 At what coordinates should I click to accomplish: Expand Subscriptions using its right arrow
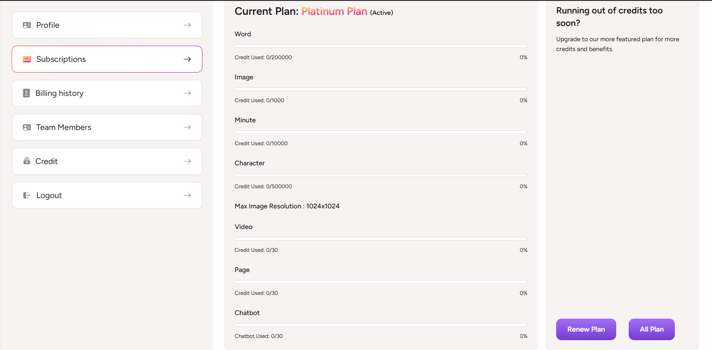[187, 59]
